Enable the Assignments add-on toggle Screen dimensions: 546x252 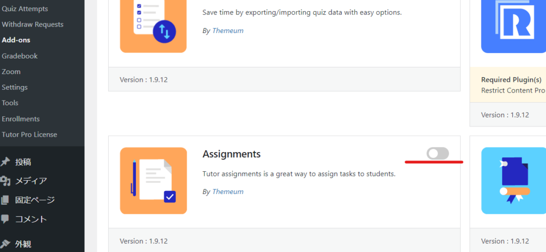438,154
